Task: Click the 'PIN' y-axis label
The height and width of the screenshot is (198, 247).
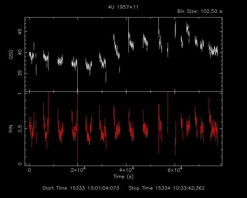Action: pos(11,128)
